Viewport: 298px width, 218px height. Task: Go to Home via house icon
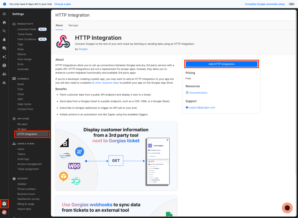(4, 22)
